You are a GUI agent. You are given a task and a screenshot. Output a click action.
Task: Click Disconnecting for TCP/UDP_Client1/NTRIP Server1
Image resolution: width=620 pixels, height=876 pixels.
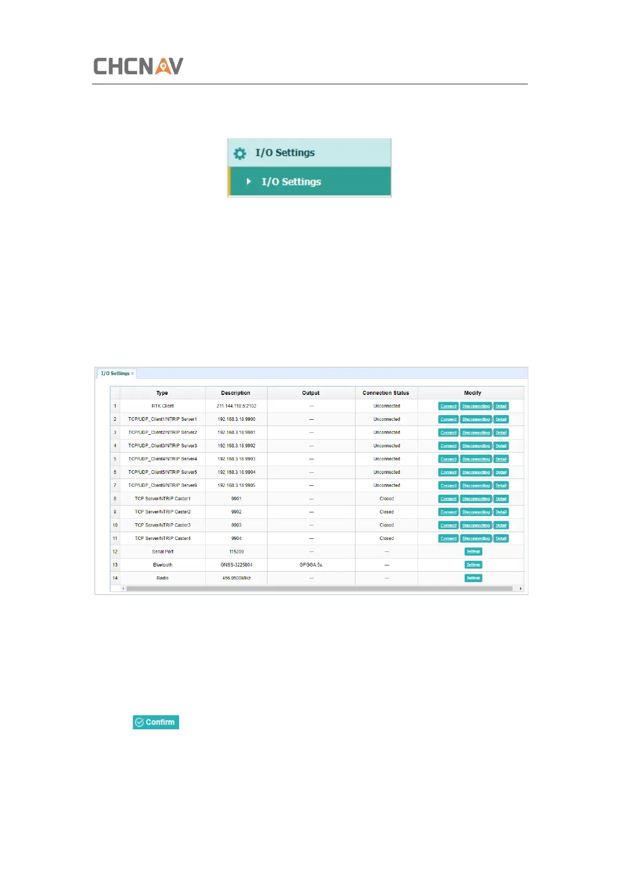[x=476, y=419]
